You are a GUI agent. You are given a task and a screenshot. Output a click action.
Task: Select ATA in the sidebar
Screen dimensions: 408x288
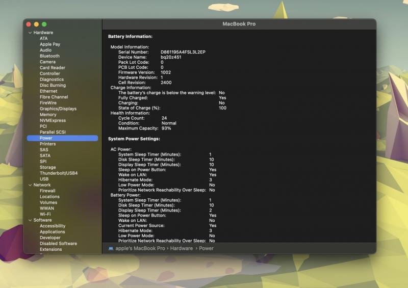click(44, 39)
